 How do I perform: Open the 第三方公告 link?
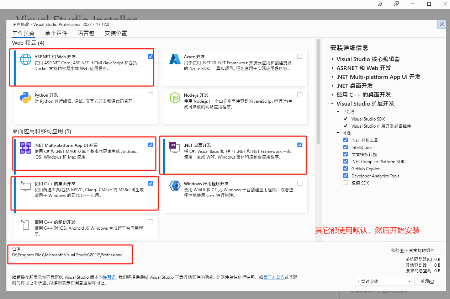pyautogui.click(x=274, y=277)
